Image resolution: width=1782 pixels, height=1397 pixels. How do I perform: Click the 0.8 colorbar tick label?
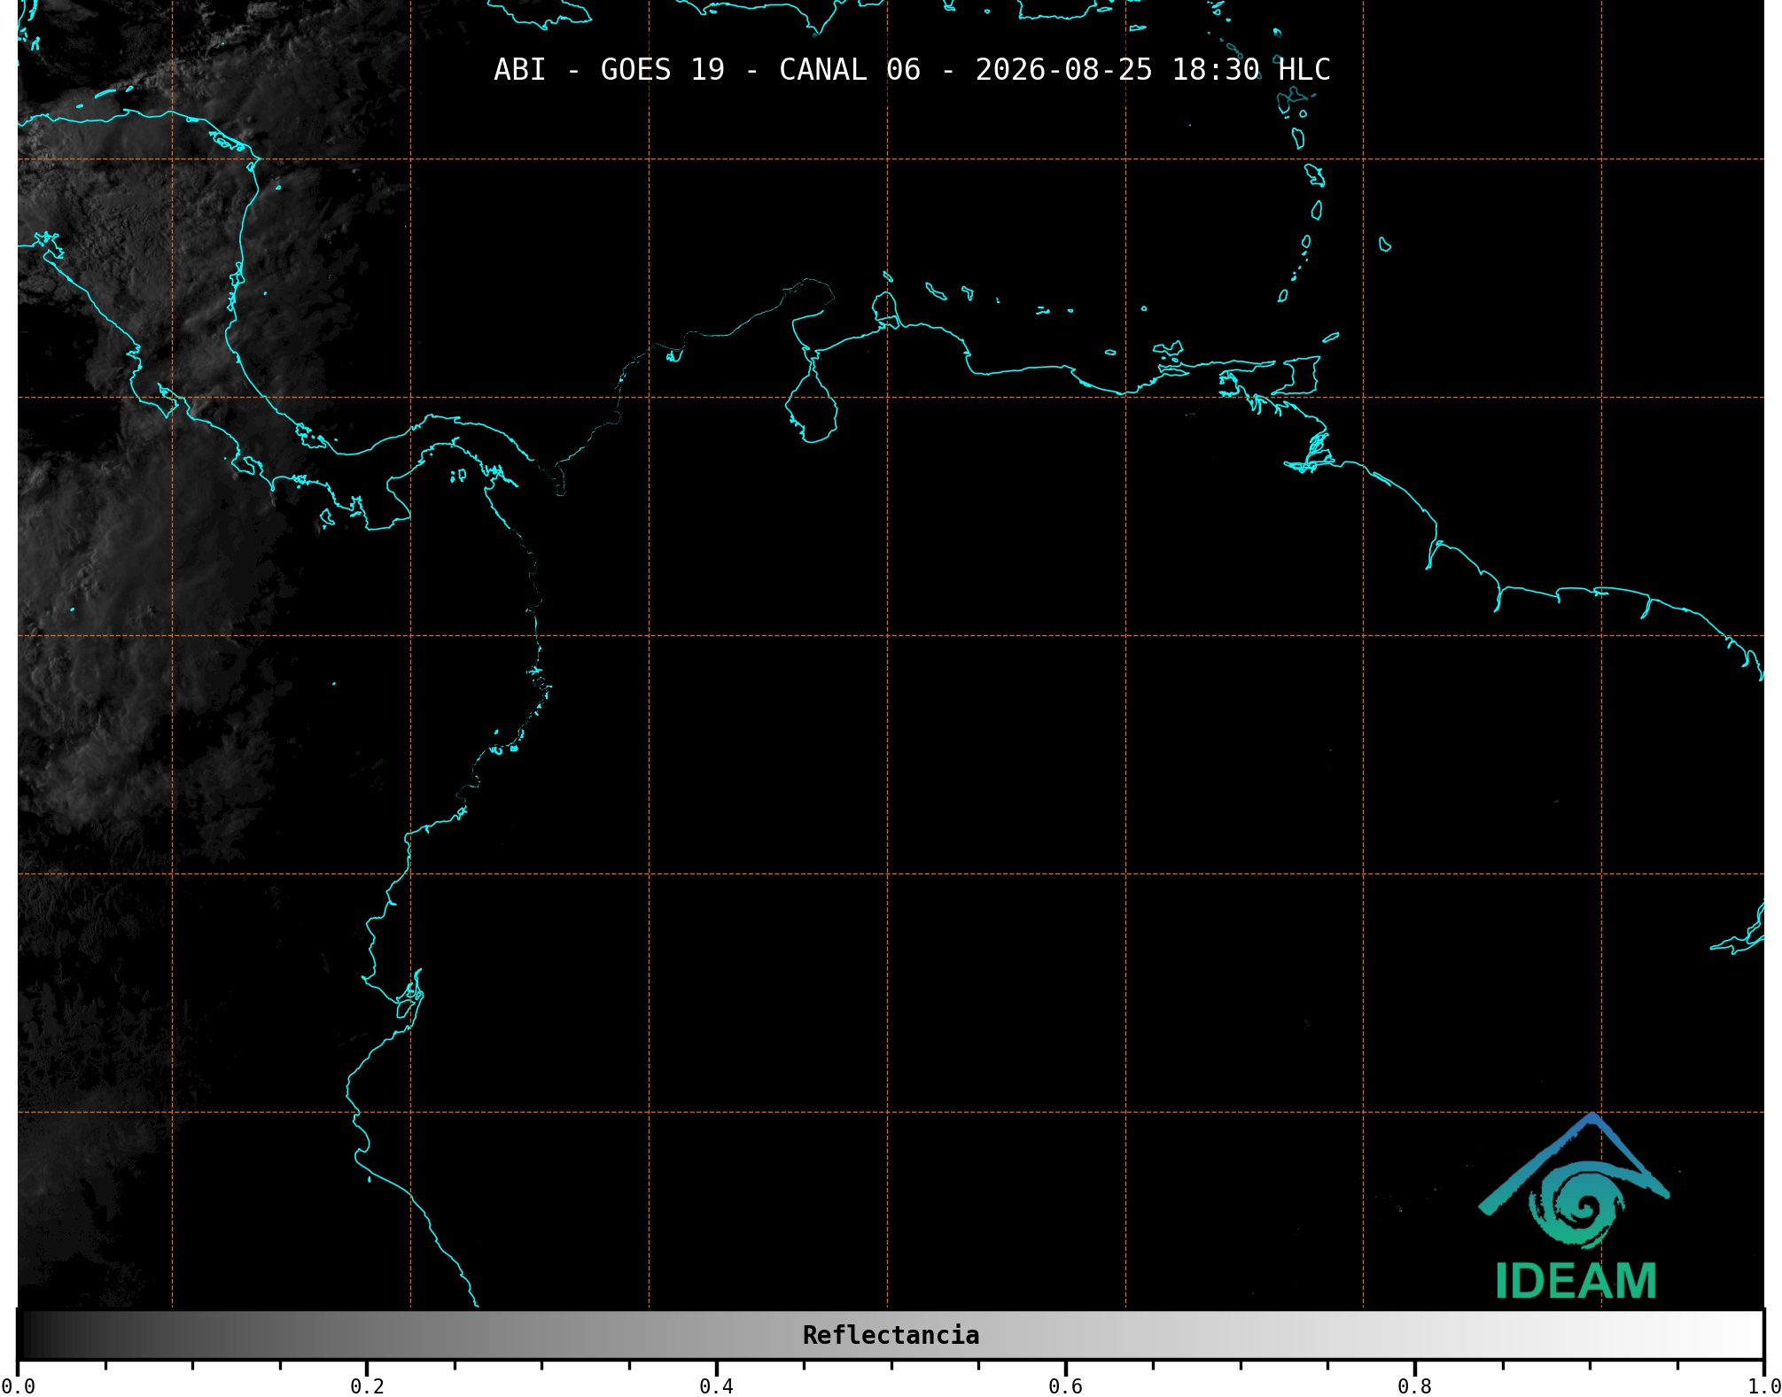coord(1414,1386)
